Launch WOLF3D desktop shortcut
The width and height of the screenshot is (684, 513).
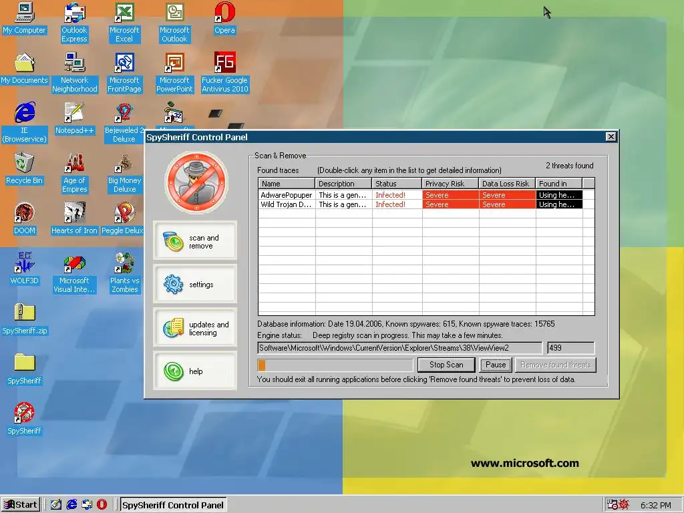(24, 269)
